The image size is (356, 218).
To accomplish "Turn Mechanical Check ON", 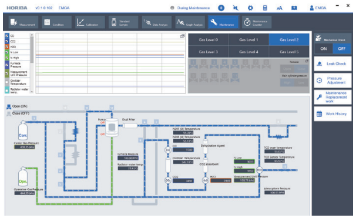I will [324, 49].
